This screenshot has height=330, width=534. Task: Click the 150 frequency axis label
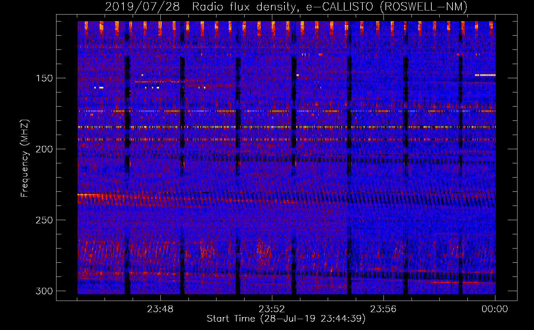(x=44, y=78)
